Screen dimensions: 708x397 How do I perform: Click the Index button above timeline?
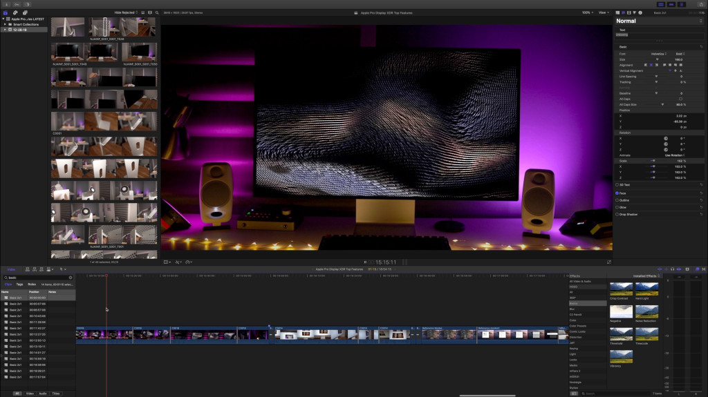click(x=11, y=269)
